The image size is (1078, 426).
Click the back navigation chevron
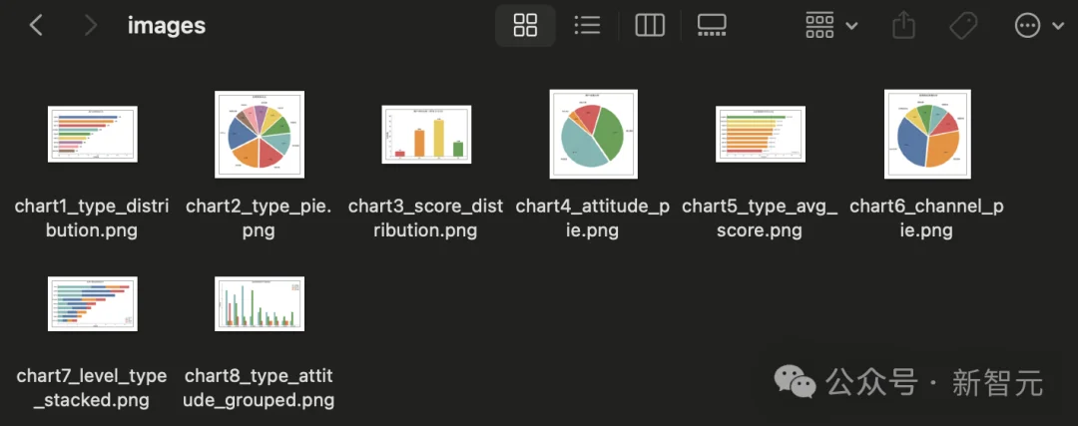pos(36,26)
